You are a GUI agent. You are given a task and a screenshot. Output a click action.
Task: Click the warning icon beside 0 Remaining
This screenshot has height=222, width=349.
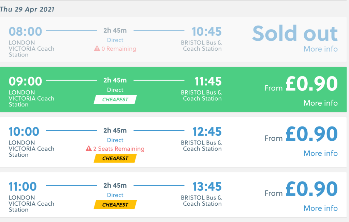(97, 49)
